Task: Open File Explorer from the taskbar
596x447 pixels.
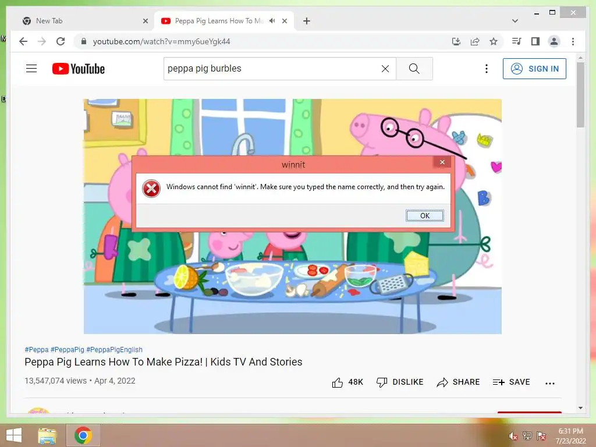Action: pyautogui.click(x=47, y=435)
